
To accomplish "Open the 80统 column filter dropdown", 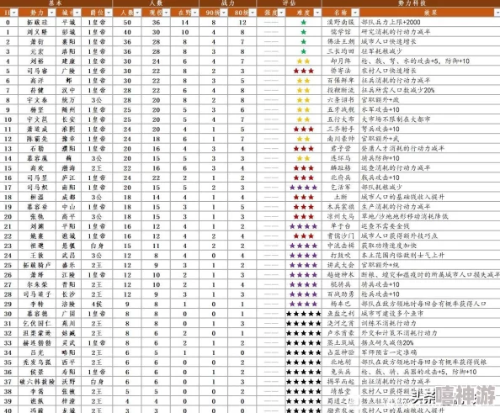I will (253, 13).
